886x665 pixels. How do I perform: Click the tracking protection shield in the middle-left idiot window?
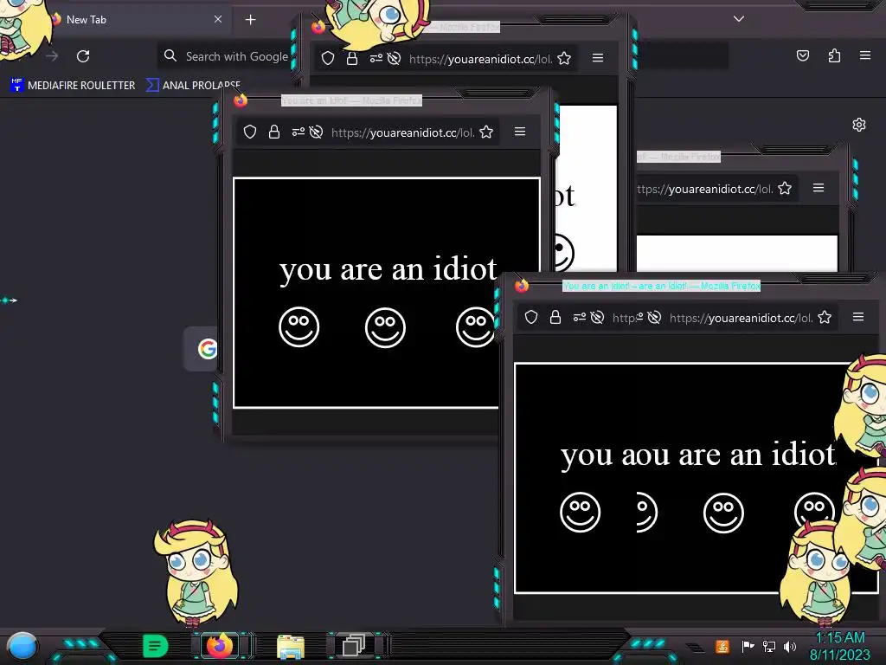coord(250,132)
